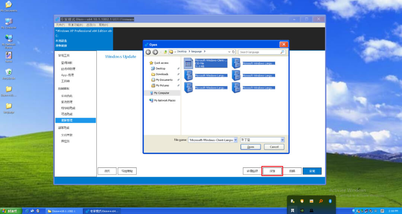The height and width of the screenshot is (214, 402).
Task: Expand the File name dropdown
Action: tap(235, 140)
